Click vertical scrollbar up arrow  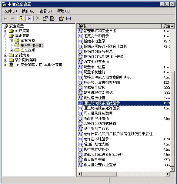(x=172, y=26)
